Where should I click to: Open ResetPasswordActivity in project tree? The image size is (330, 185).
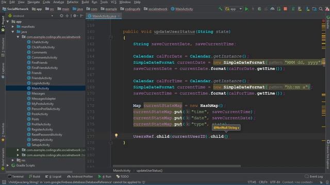point(47,135)
